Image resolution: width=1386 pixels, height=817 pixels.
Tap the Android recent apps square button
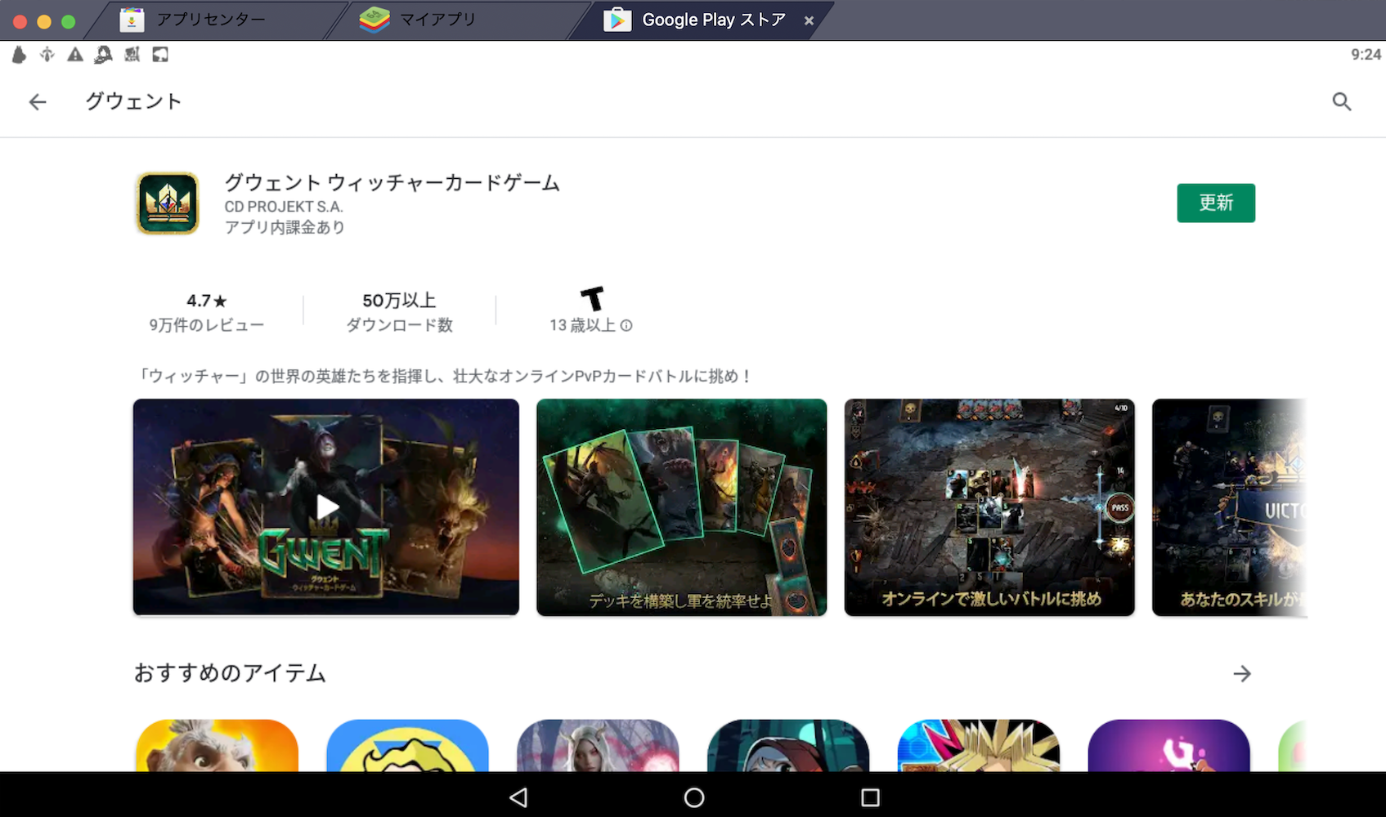871,797
